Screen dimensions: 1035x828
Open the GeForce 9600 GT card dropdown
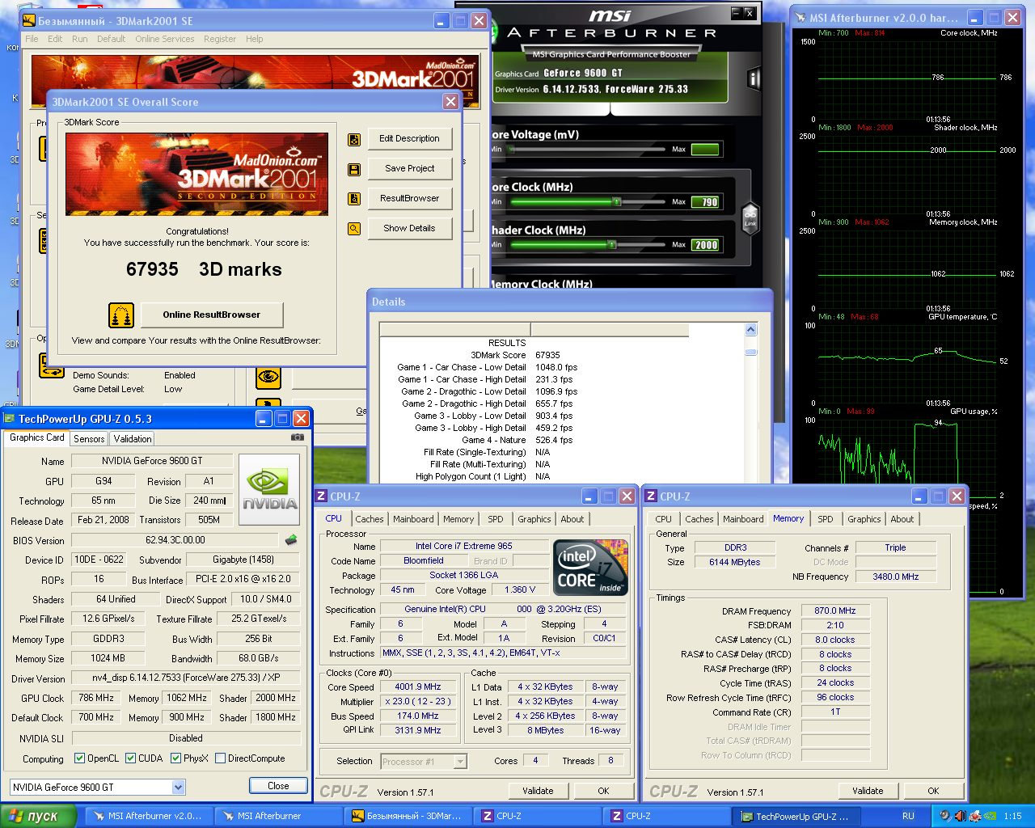tap(178, 787)
